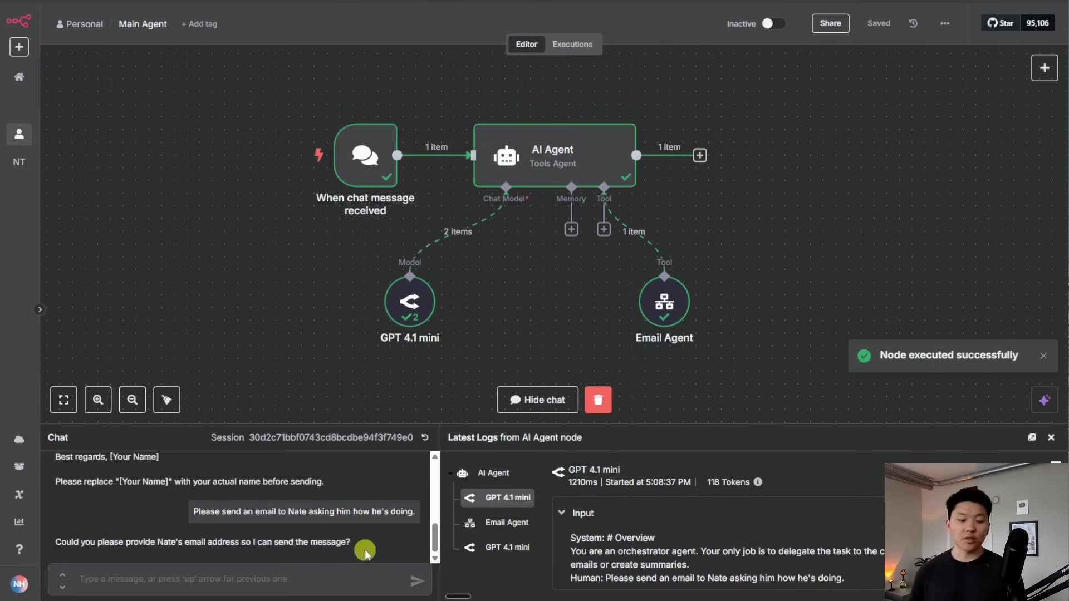Tidy up the workflow layout
This screenshot has width=1069, height=601.
coord(166,400)
